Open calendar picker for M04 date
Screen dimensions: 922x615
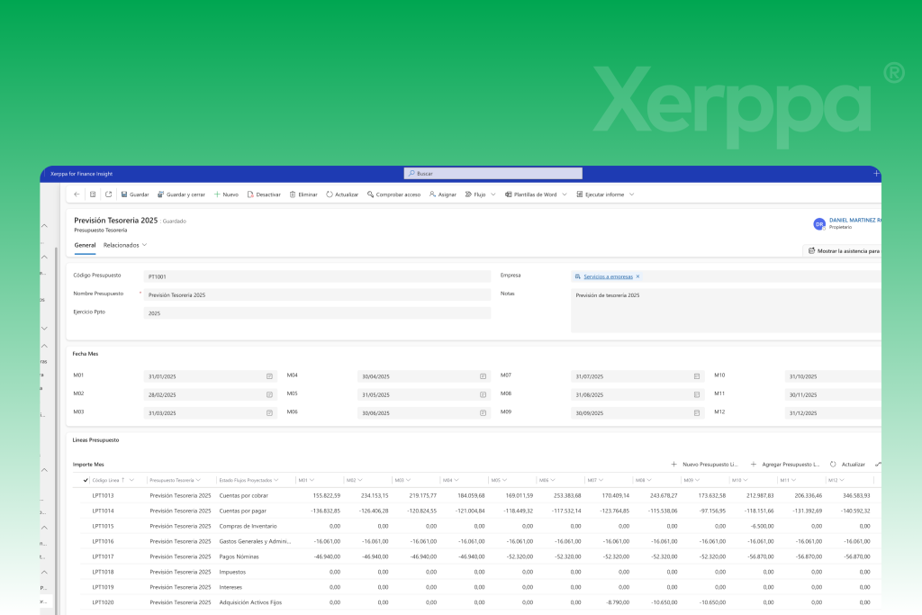[x=483, y=376]
